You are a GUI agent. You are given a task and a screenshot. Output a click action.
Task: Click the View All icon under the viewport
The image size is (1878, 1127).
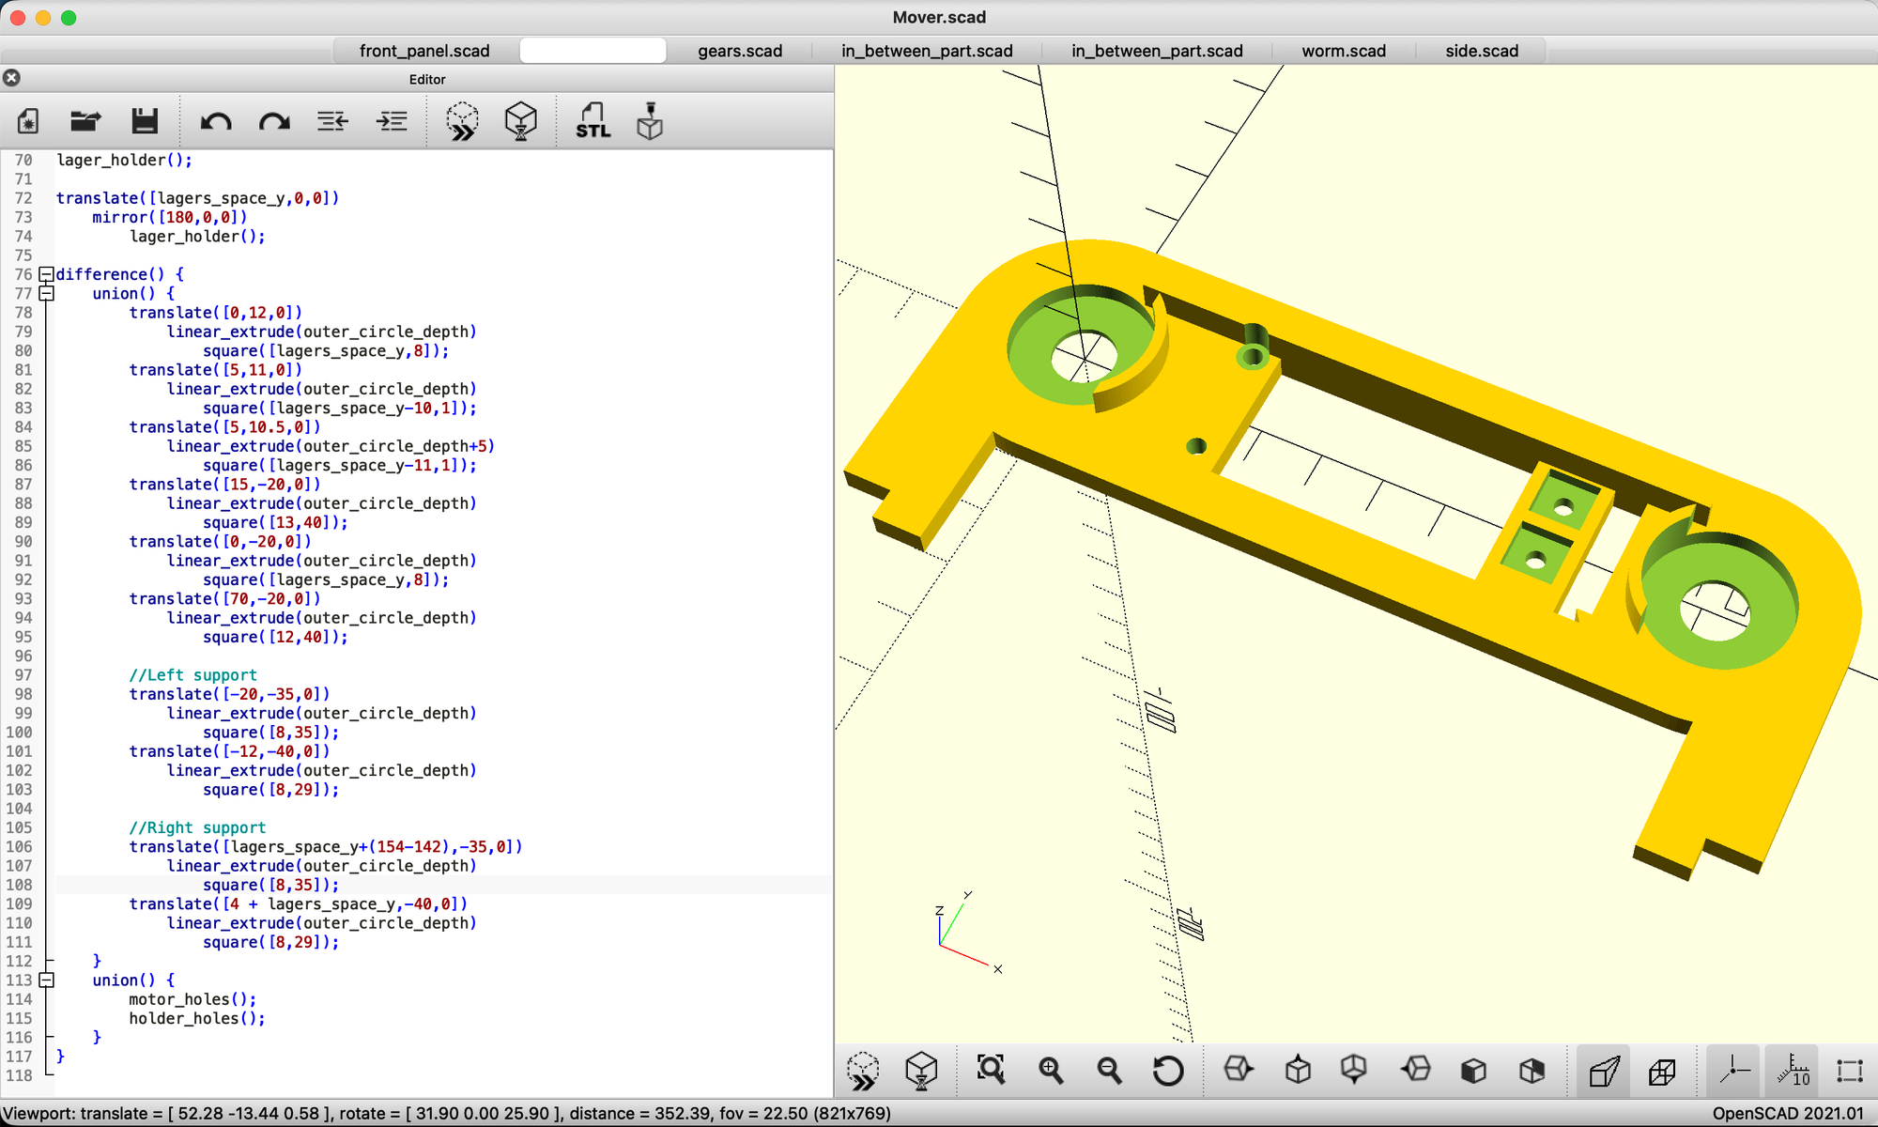point(991,1070)
